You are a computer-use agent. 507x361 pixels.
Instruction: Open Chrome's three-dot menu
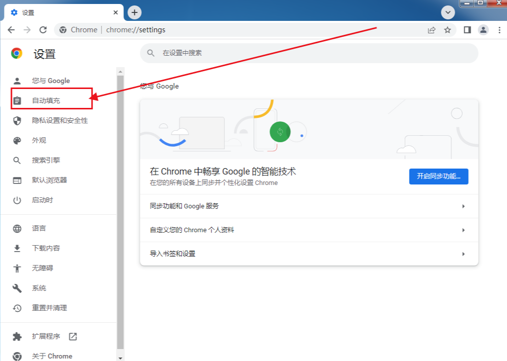point(500,30)
